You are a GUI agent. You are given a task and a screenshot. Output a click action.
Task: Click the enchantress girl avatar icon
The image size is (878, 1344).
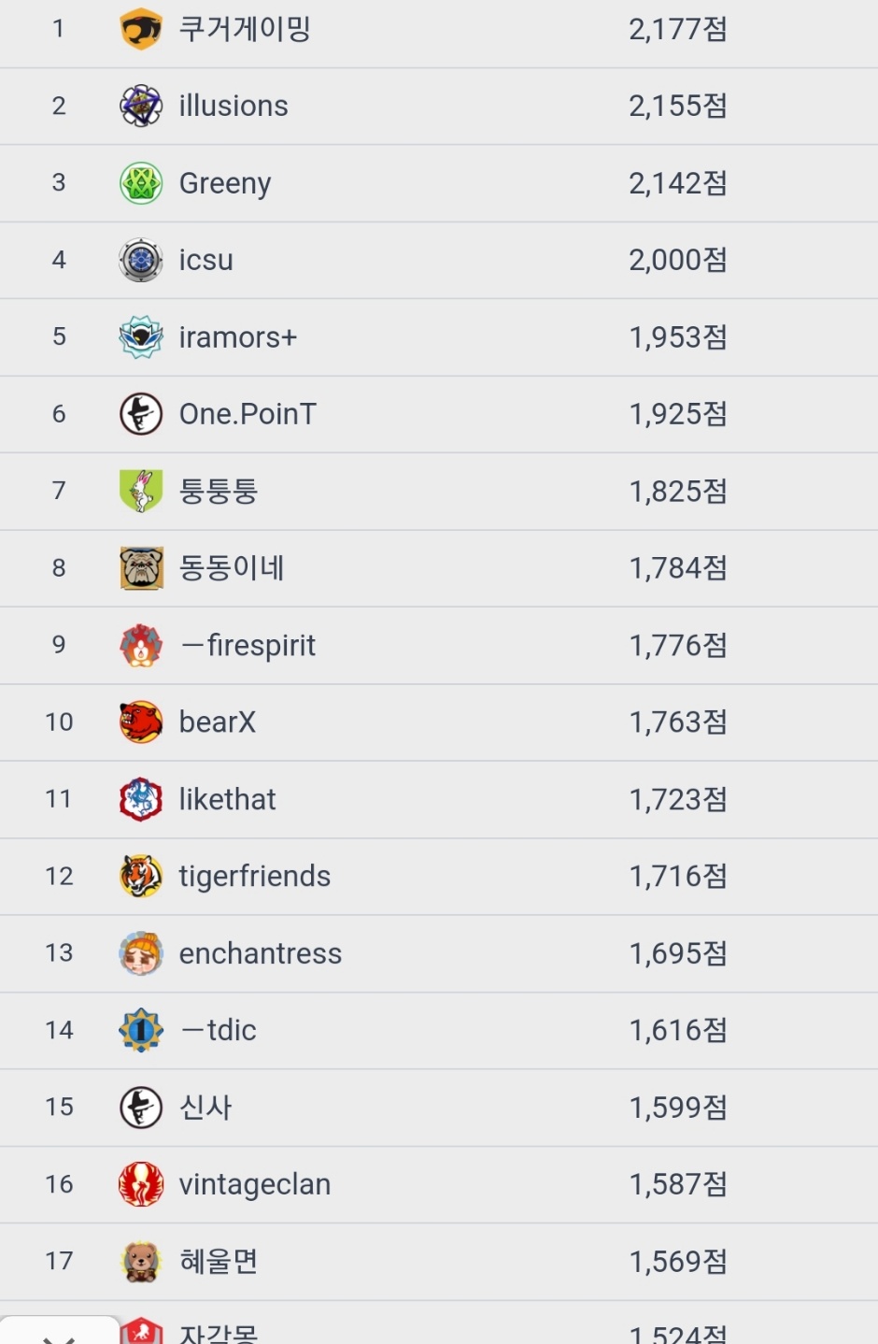click(141, 953)
